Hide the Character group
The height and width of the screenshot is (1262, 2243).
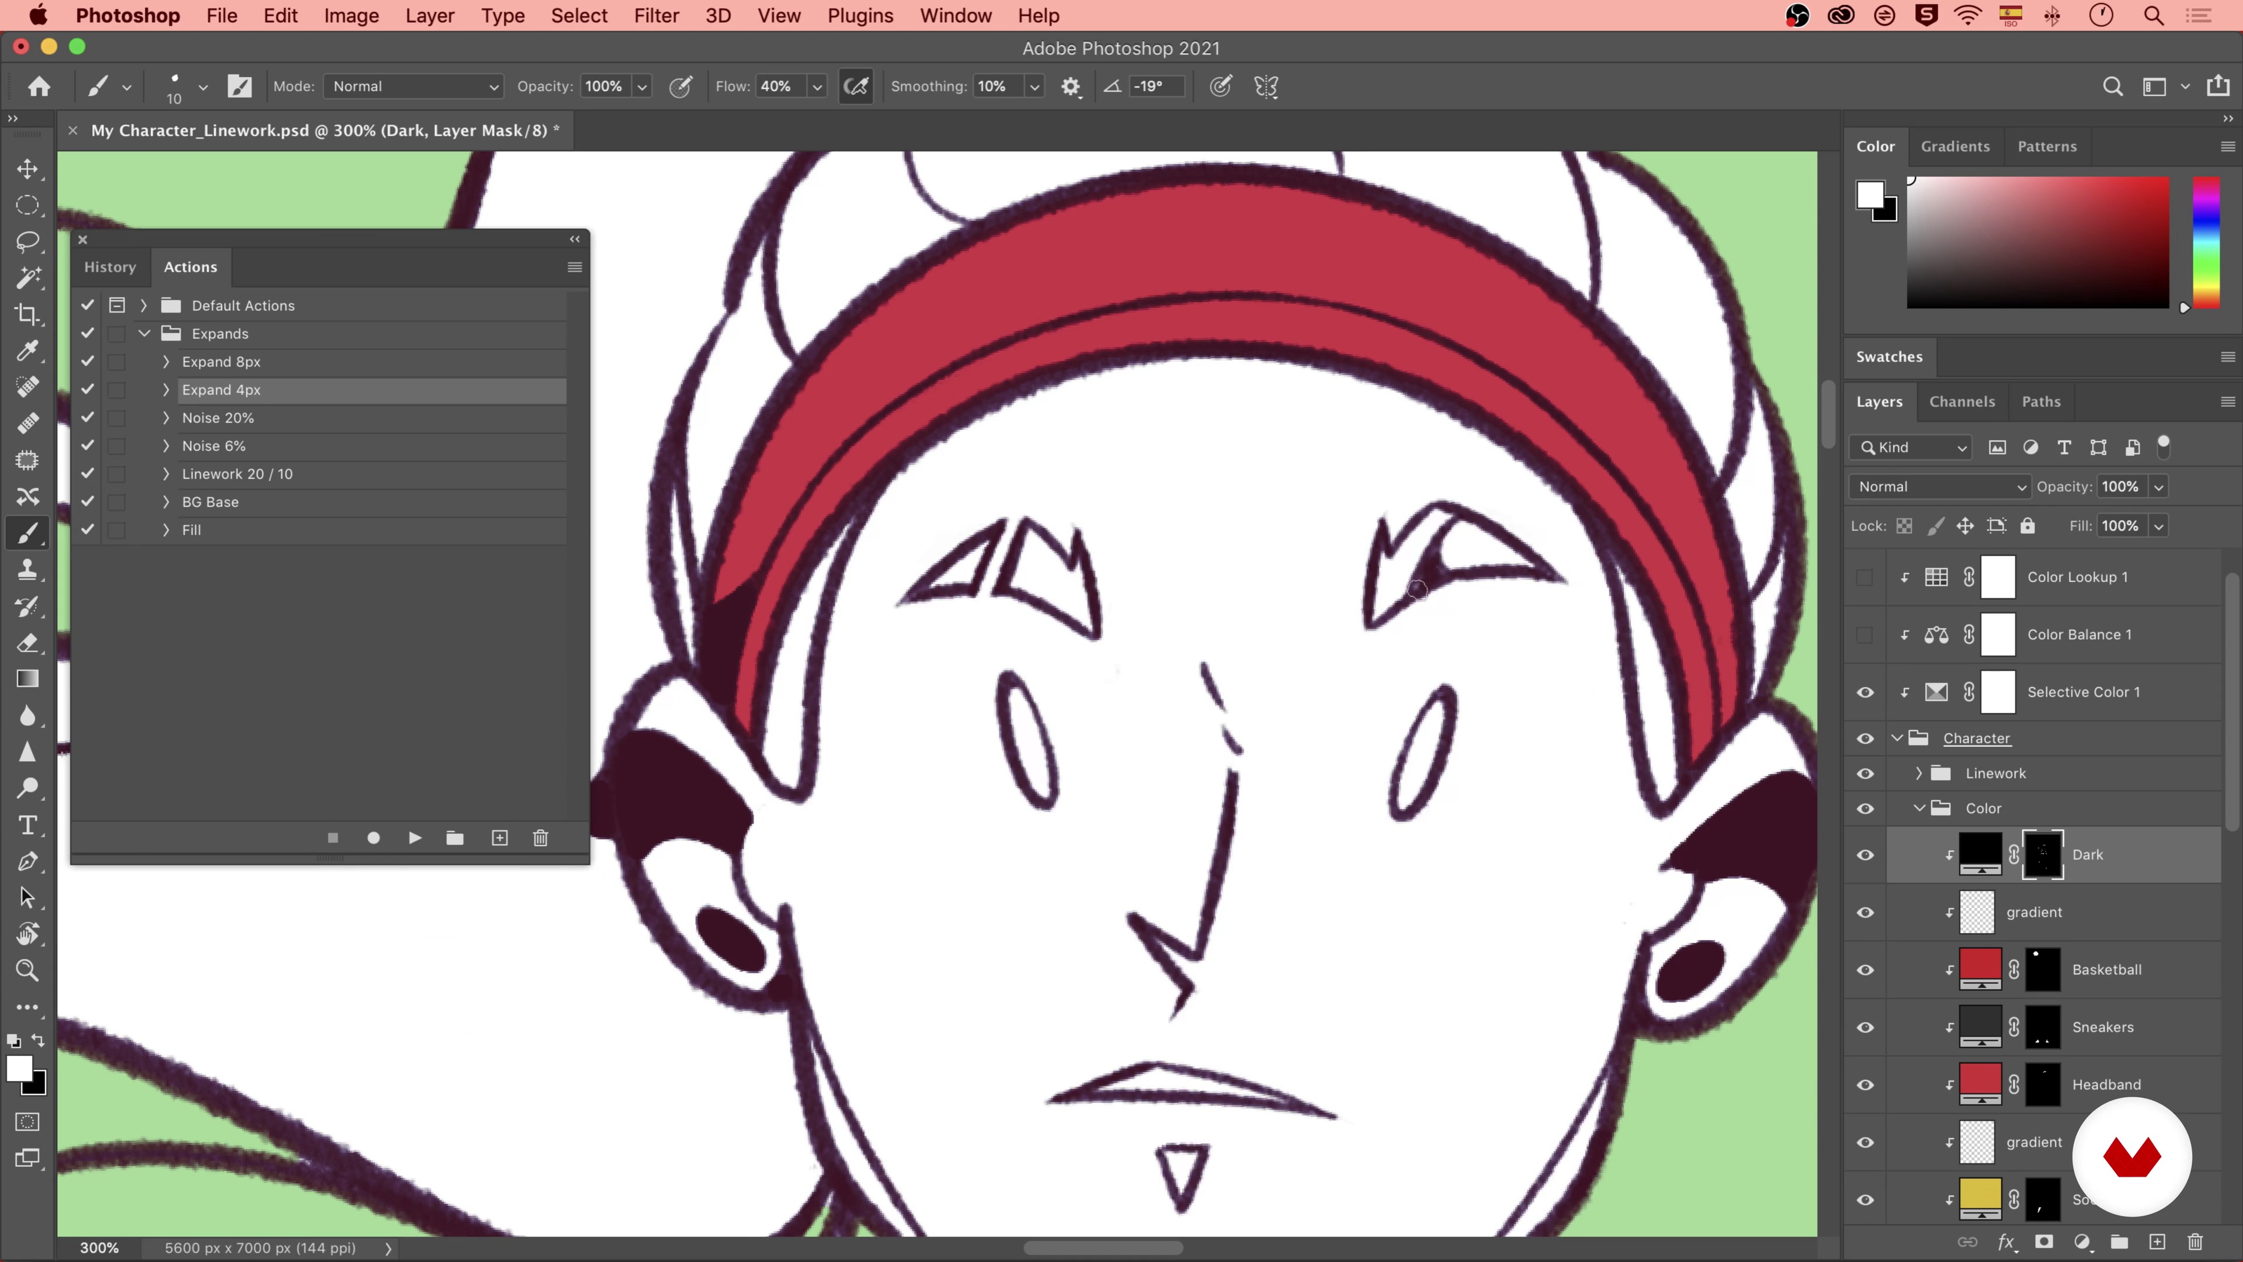pos(1864,739)
